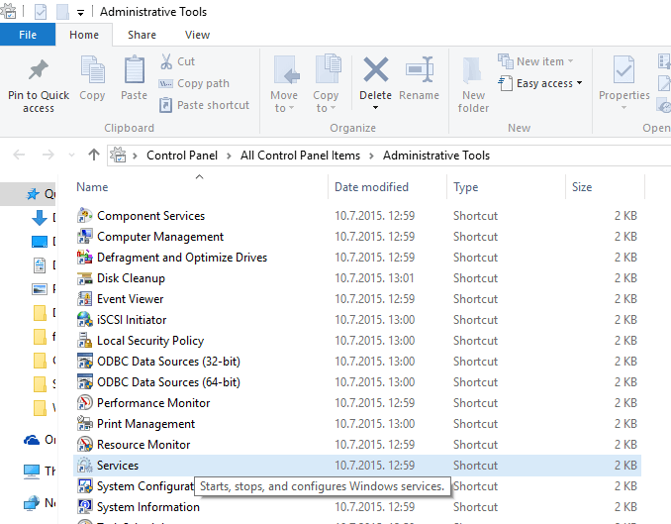Sort by the Name column header
The height and width of the screenshot is (524, 671).
click(92, 187)
